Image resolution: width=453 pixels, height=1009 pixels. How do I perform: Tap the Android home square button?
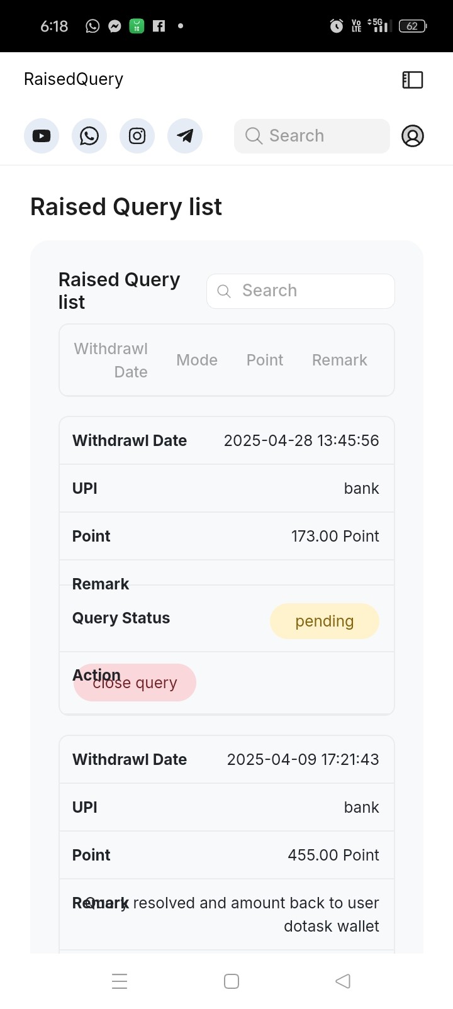pos(232,981)
